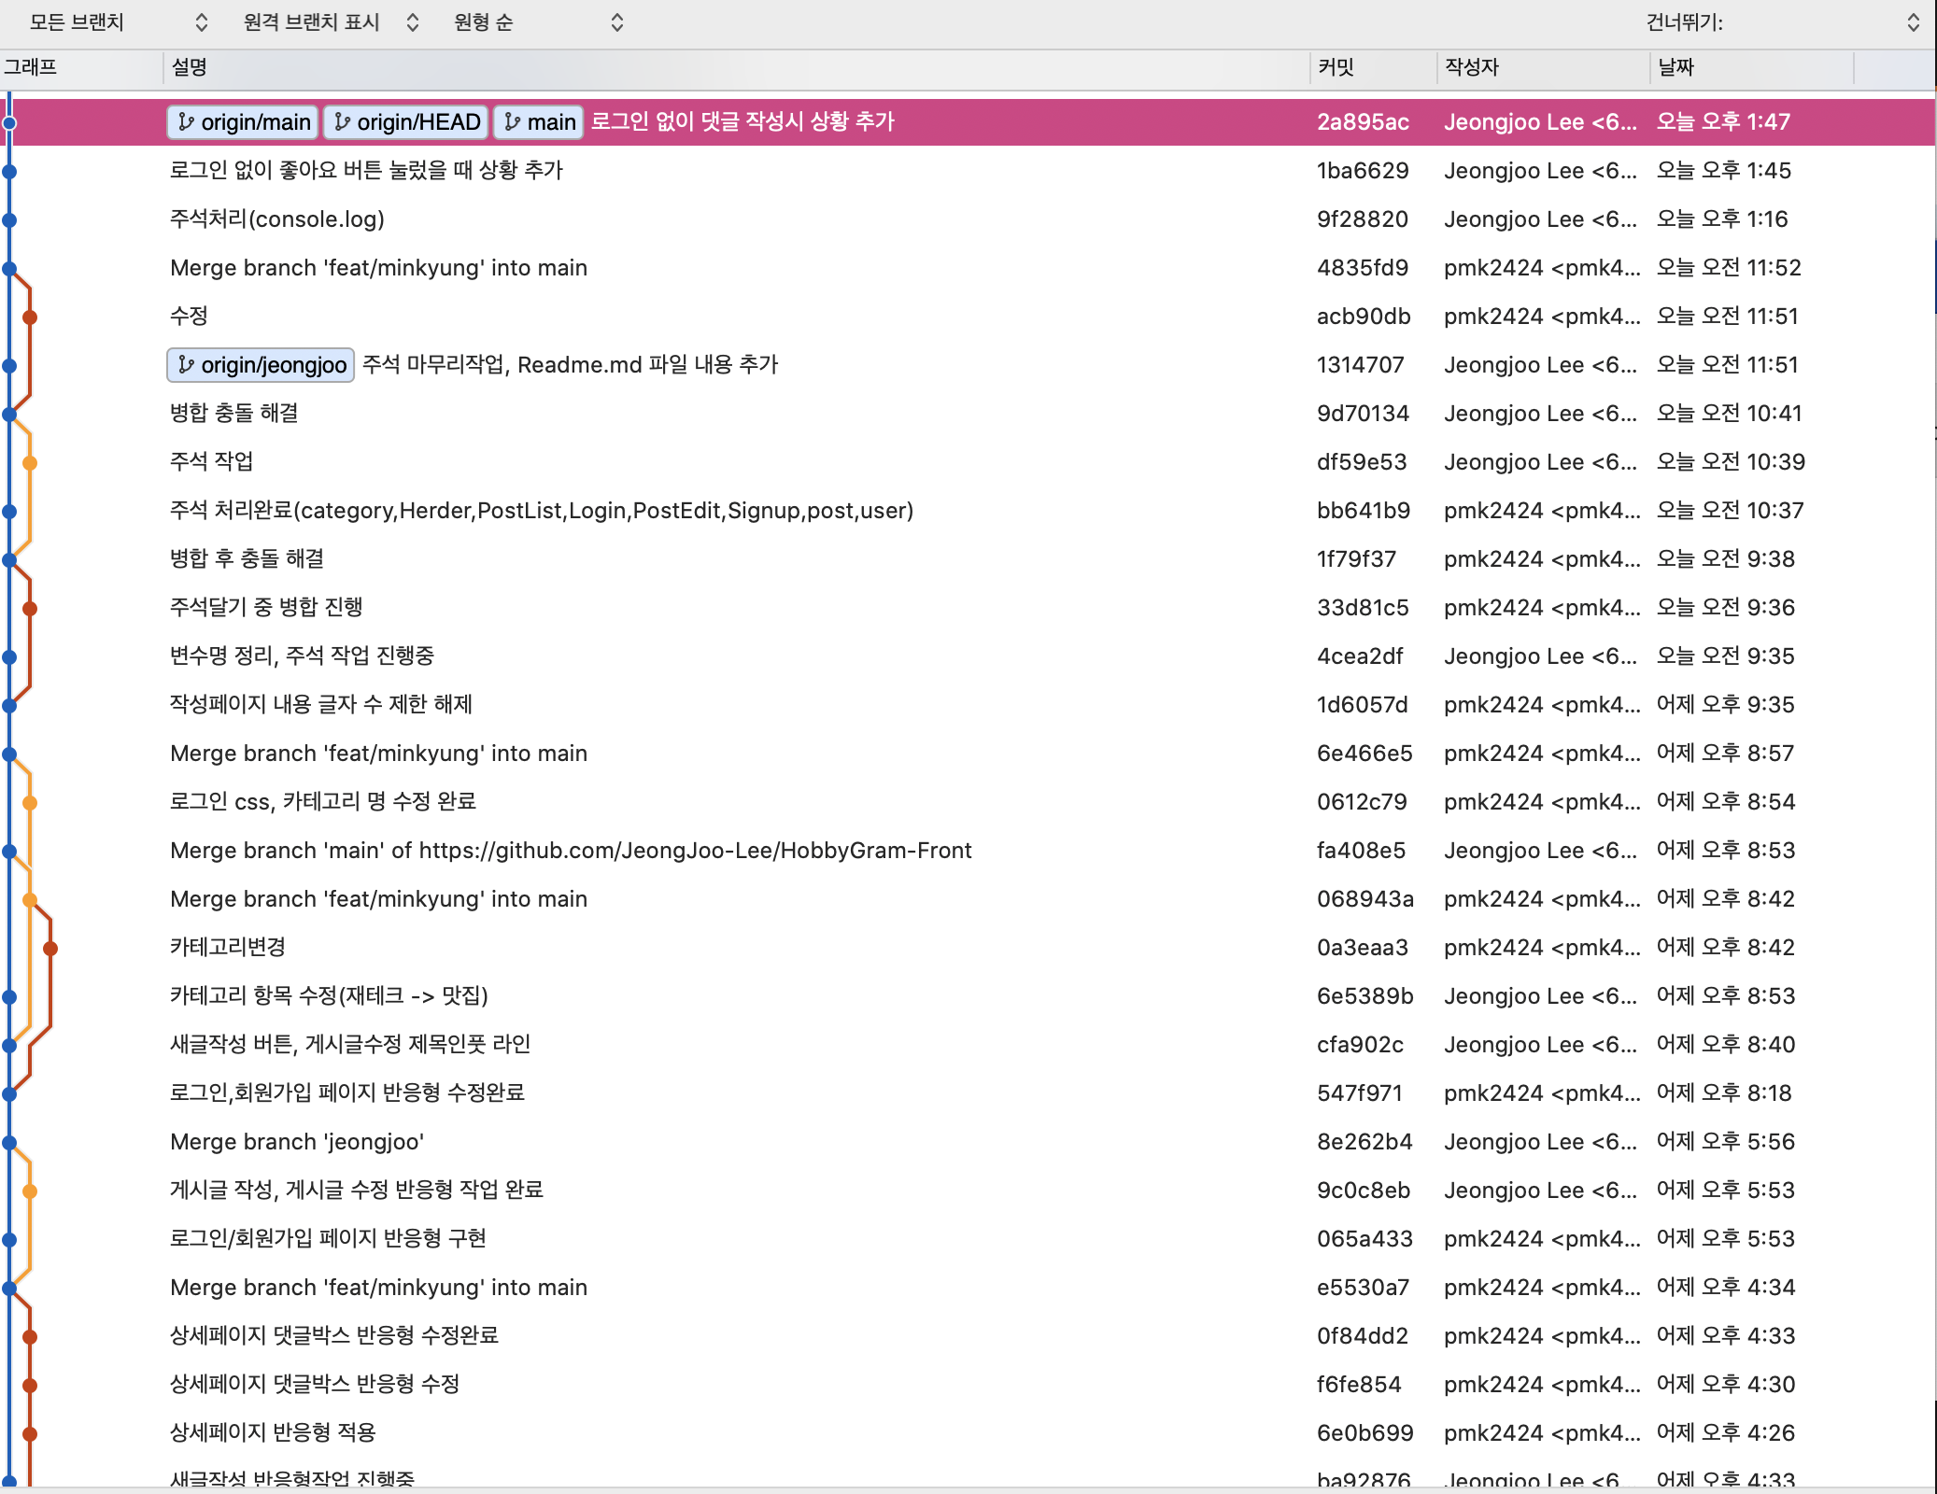This screenshot has height=1494, width=1937.
Task: Click orange graph node of commit df59e53
Action: 30,463
